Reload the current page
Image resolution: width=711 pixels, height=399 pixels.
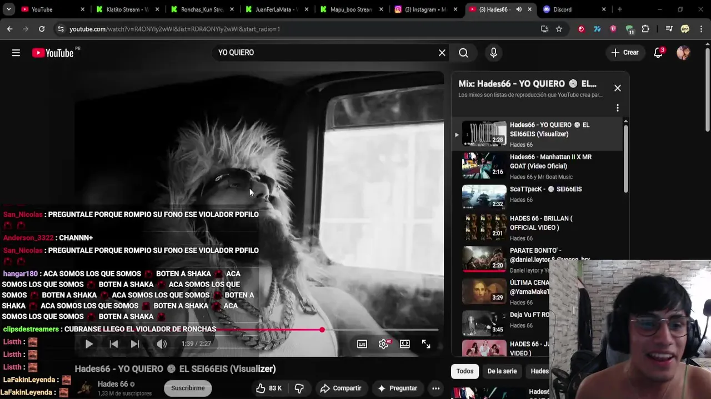42,29
